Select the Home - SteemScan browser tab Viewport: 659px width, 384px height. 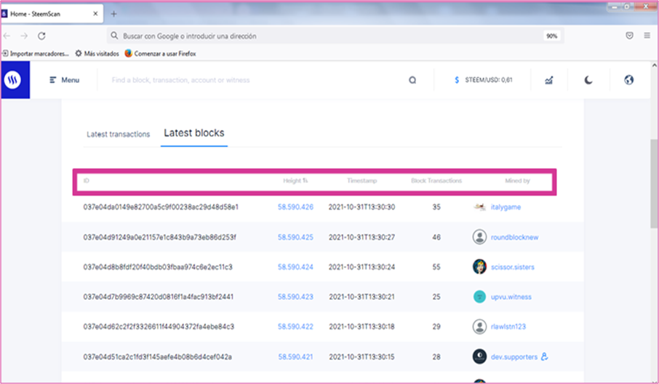tap(52, 14)
